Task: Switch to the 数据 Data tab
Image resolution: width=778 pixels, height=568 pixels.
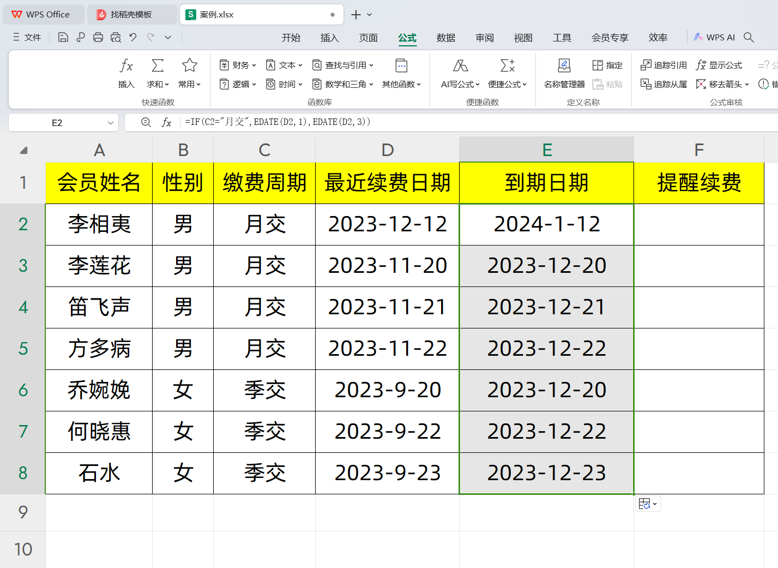Action: (446, 38)
